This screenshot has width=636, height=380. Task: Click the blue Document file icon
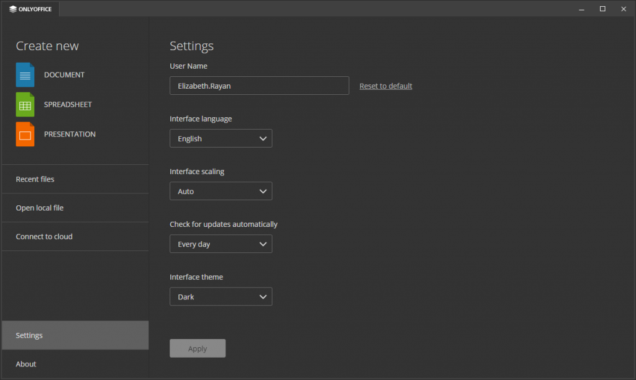[25, 74]
